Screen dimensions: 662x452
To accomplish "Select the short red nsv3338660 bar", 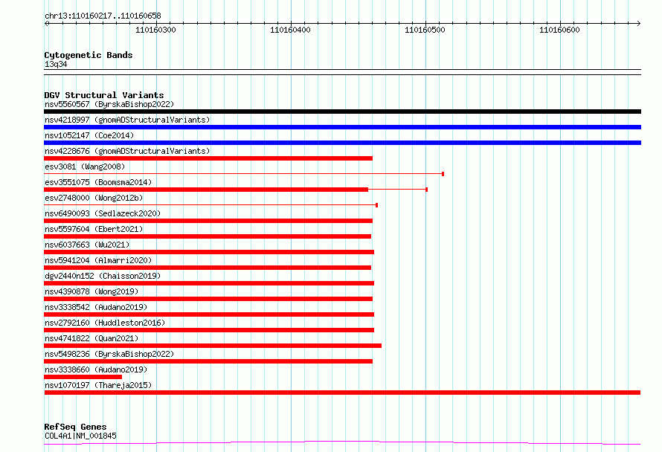I will (x=83, y=377).
